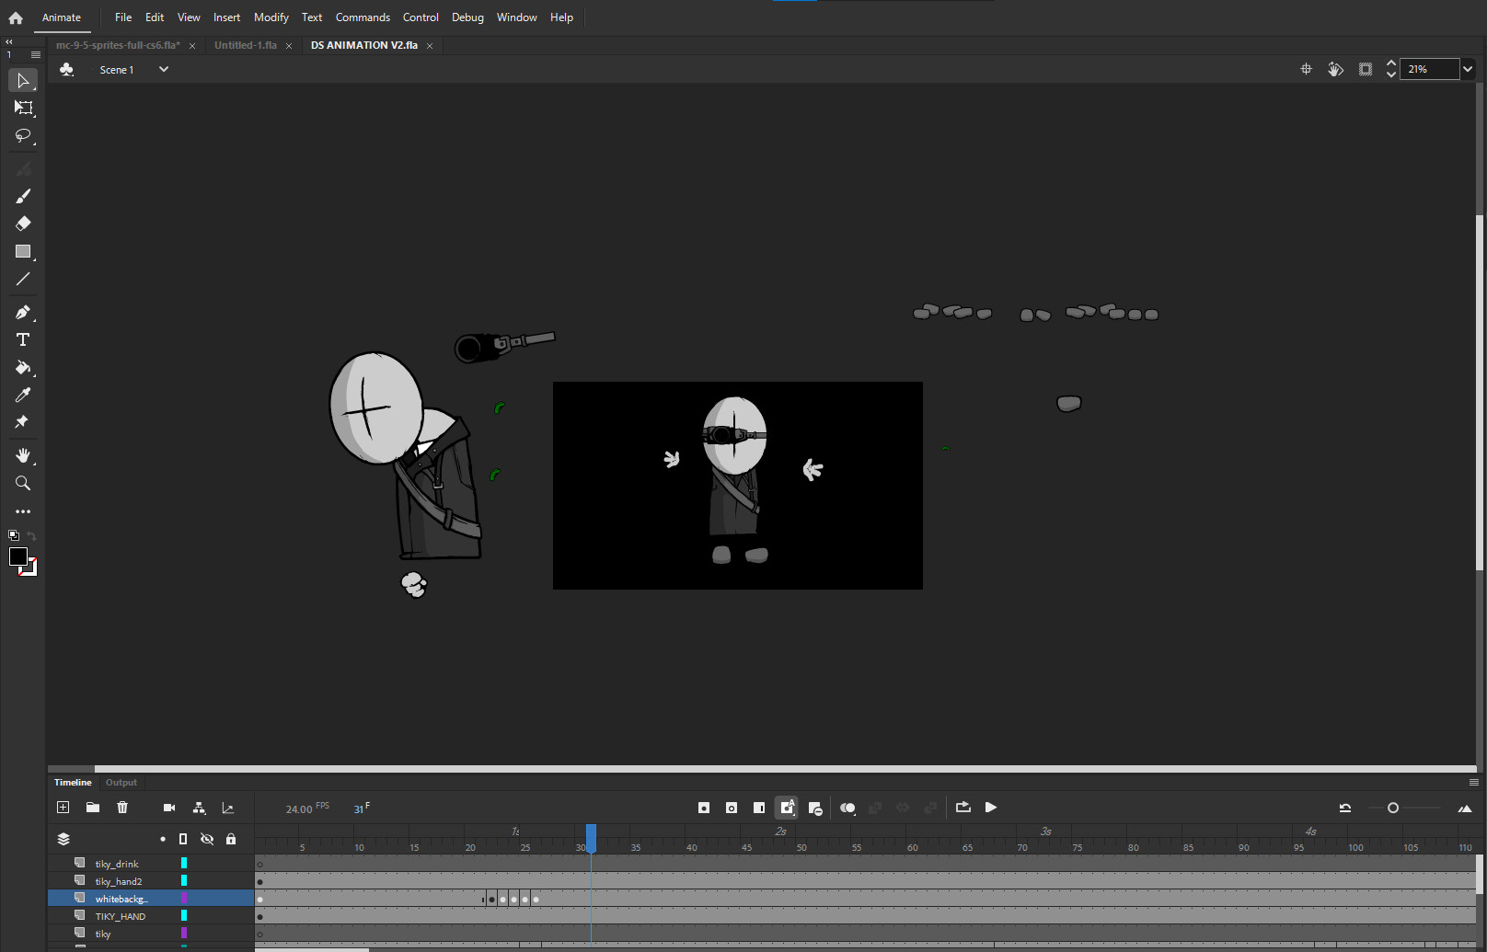Select the whitebackg layer
Image resolution: width=1487 pixels, height=952 pixels.
click(x=121, y=899)
